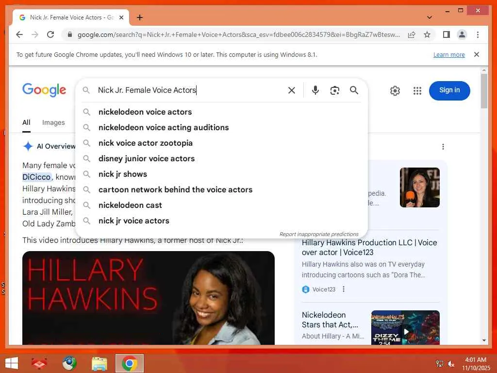Open the Hillary Hawkins video thumbnail
The image size is (497, 373).
coord(149,298)
